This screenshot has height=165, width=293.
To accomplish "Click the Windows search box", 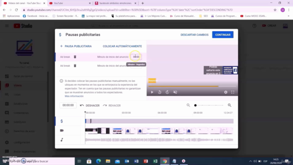I will click(x=42, y=161).
